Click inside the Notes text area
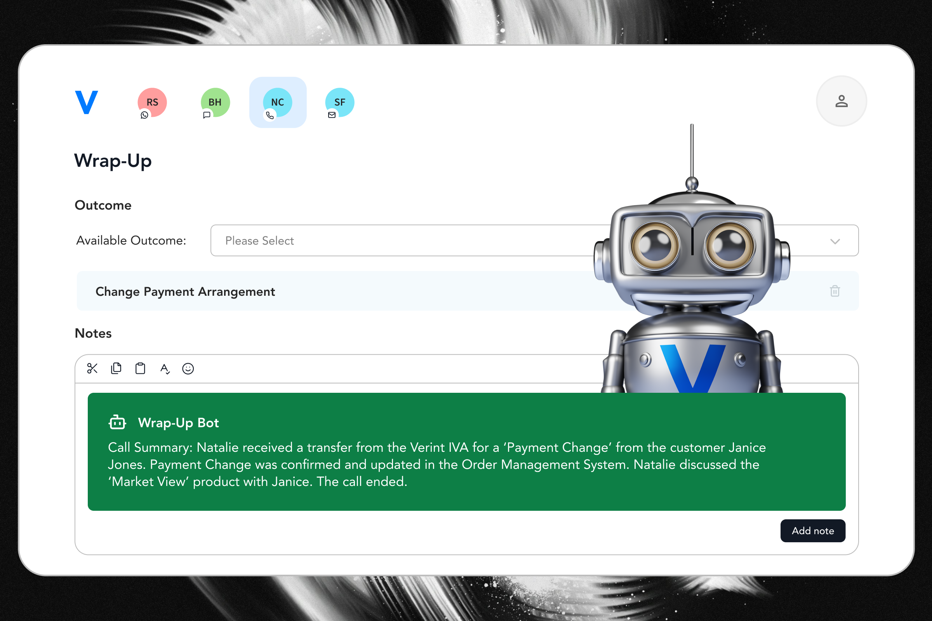The width and height of the screenshot is (932, 621). 277,527
